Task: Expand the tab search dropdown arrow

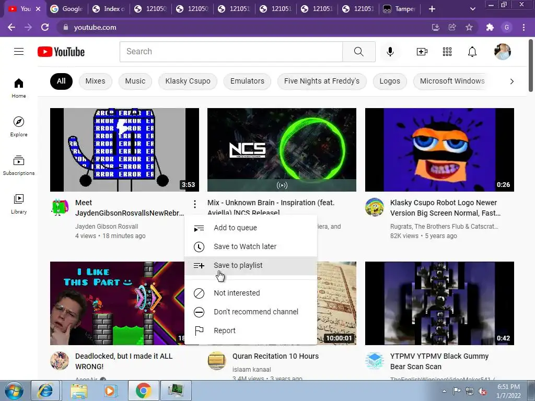Action: click(x=472, y=9)
